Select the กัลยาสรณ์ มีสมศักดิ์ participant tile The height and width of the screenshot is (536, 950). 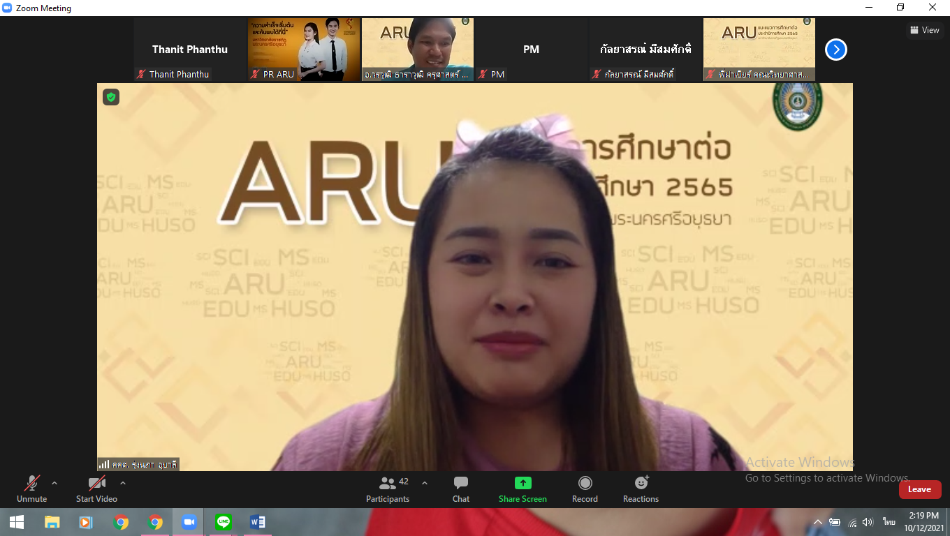[645, 50]
